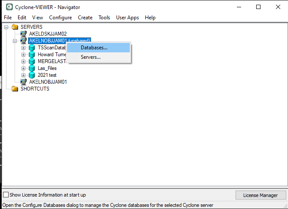Click the bottom AKELNOBJJAM01 server icon
This screenshot has height=209, width=288.
(x=23, y=82)
